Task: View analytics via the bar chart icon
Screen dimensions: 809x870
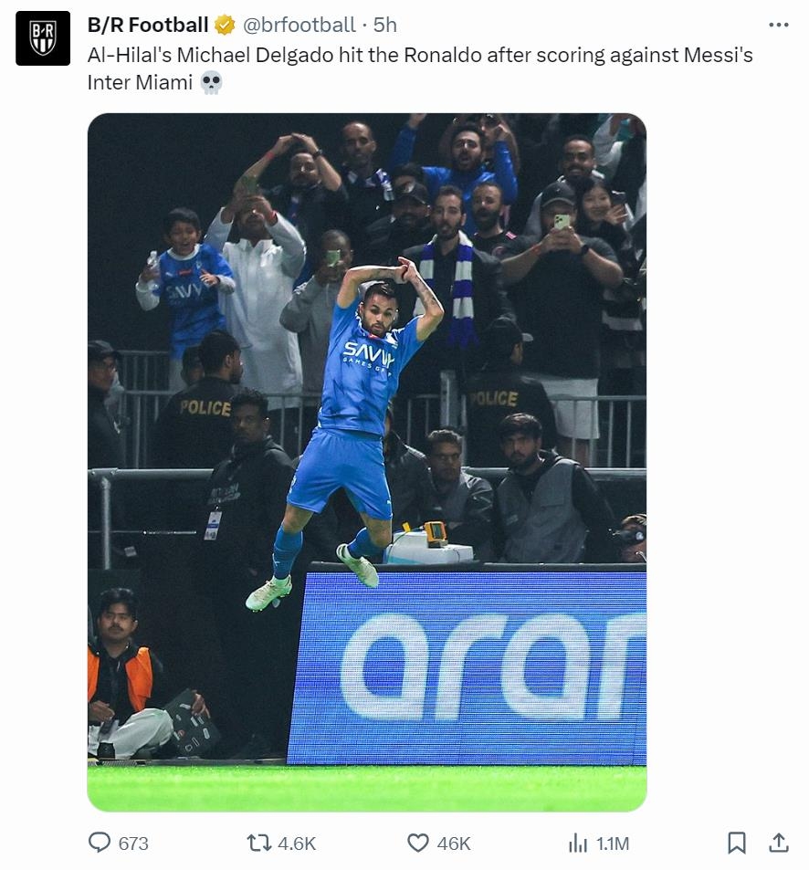Action: coord(578,844)
